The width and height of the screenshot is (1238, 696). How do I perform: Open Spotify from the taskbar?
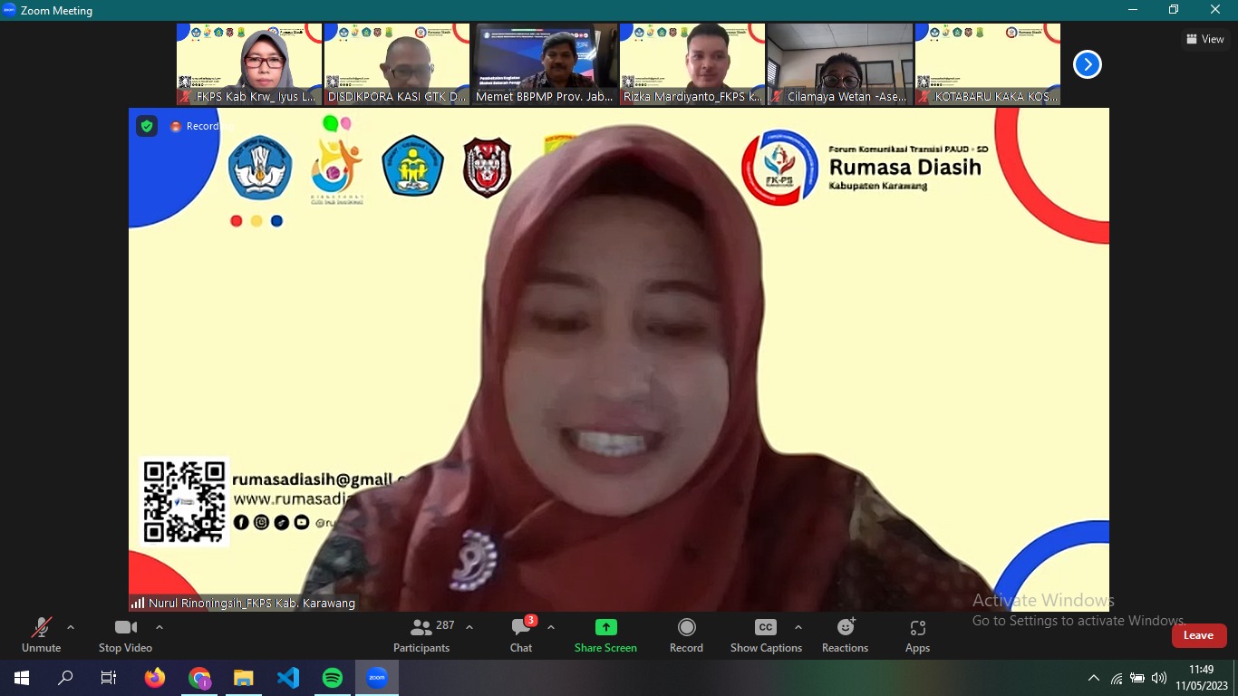333,678
